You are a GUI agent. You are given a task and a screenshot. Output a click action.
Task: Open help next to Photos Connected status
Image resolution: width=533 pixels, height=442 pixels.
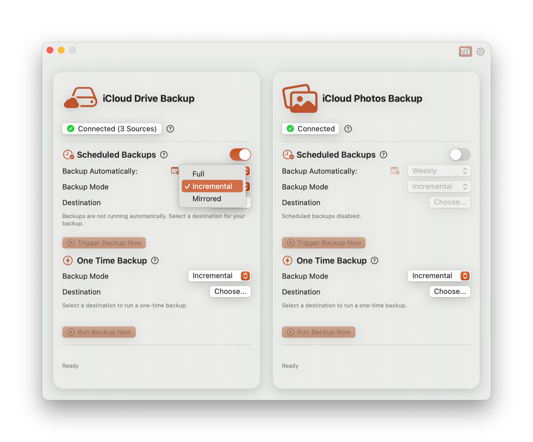pyautogui.click(x=348, y=129)
